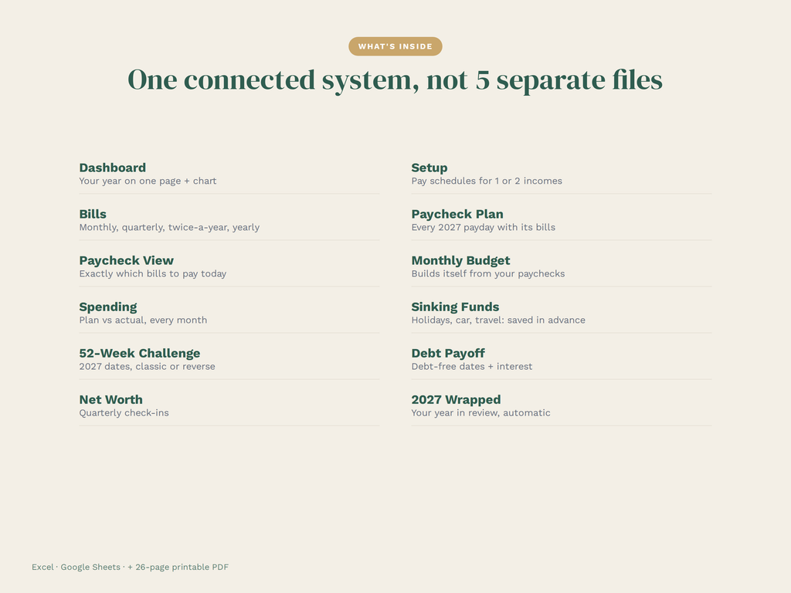Select the Net Worth title
791x593 pixels.
click(x=111, y=399)
